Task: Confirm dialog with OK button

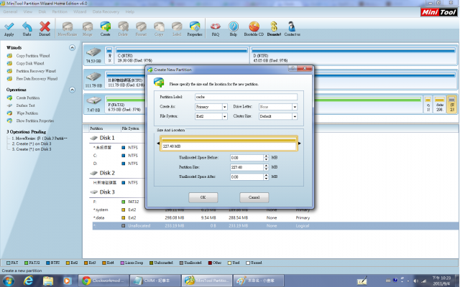Action: coord(203,197)
